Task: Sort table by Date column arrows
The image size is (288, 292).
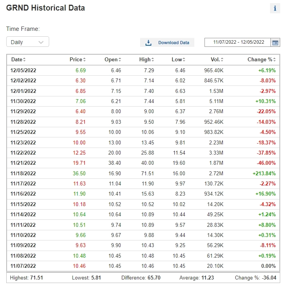Action: pos(25,60)
